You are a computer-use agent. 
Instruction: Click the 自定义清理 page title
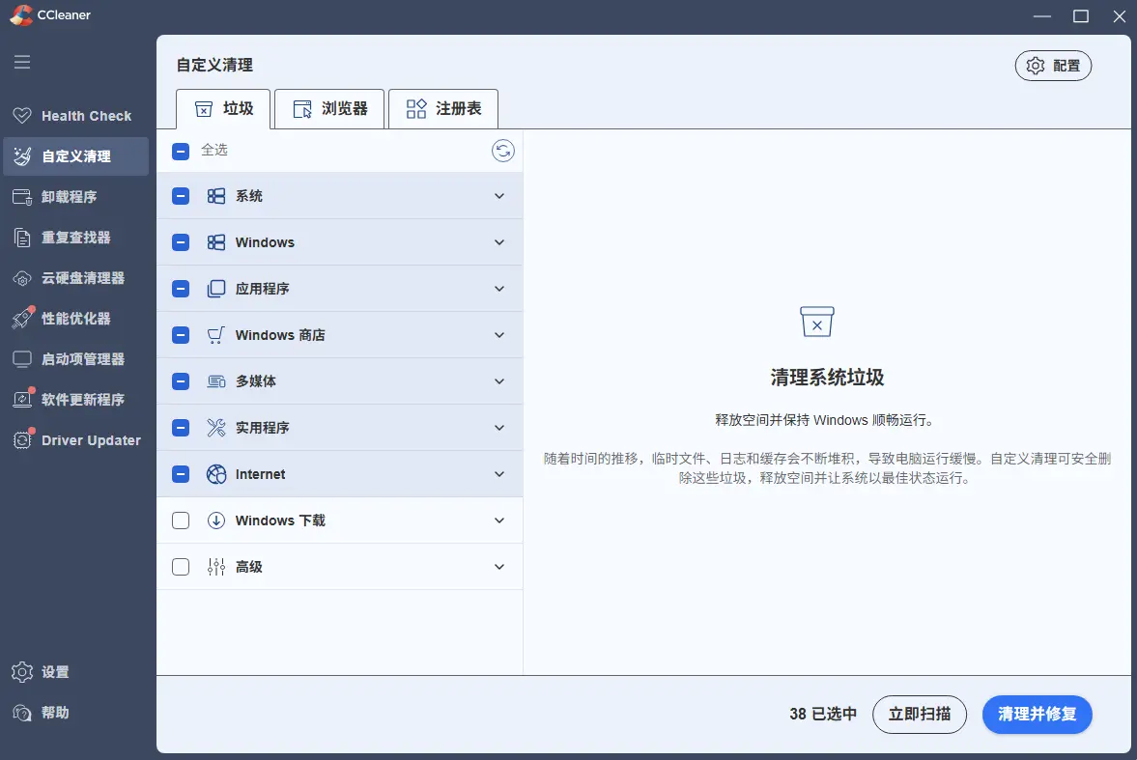[x=214, y=66]
